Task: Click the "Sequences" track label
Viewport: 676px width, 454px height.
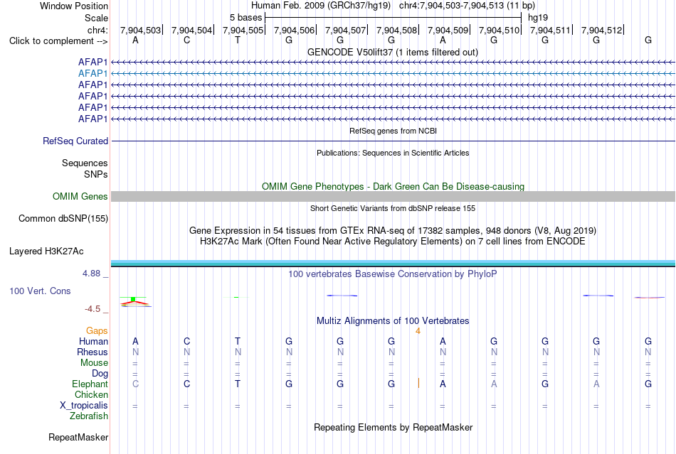Action: pyautogui.click(x=85, y=163)
